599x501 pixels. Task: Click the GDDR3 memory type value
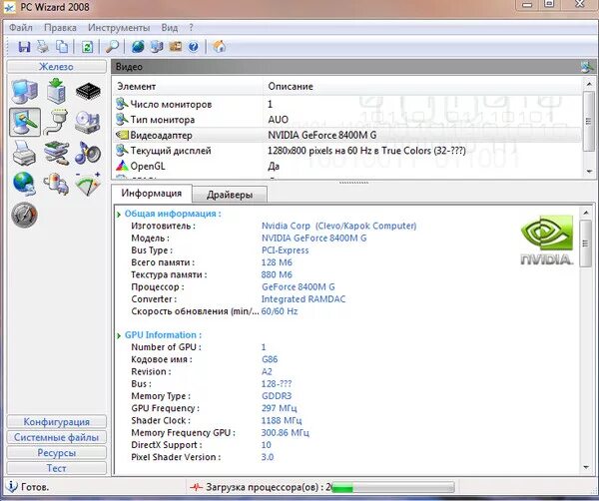tap(277, 396)
